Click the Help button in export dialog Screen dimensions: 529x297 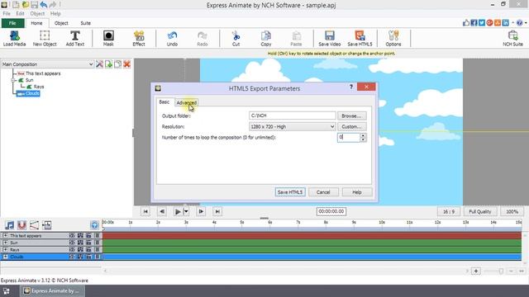(357, 192)
